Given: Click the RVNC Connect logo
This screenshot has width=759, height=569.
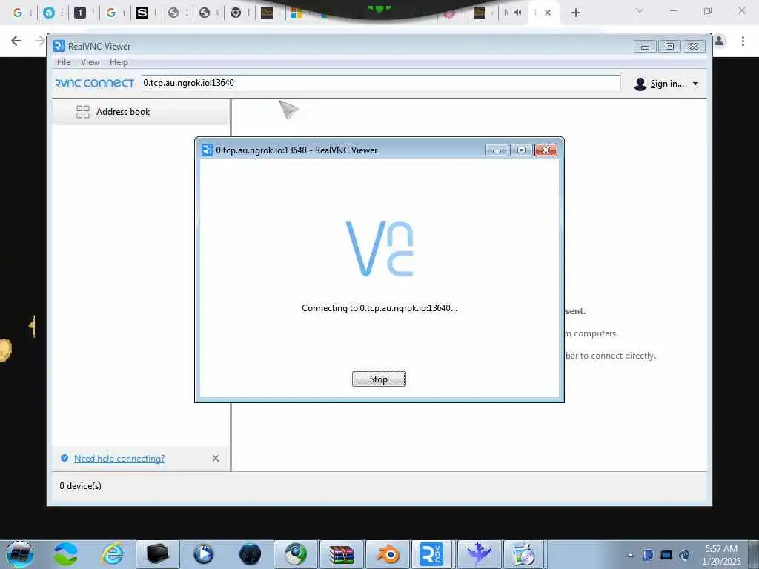Looking at the screenshot, I should coord(95,83).
